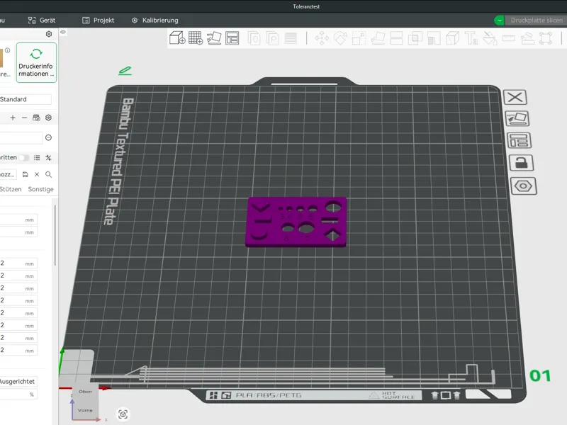The width and height of the screenshot is (567, 425).
Task: Switch to the Sonstige tab
Action: click(41, 189)
